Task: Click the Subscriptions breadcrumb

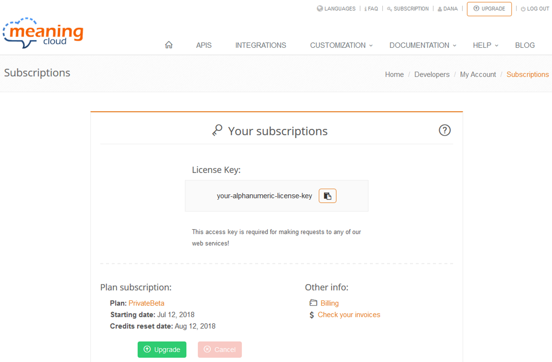Action: [x=527, y=74]
